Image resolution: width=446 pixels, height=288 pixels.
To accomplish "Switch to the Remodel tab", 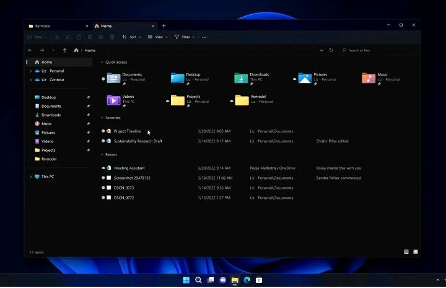I will click(x=56, y=26).
